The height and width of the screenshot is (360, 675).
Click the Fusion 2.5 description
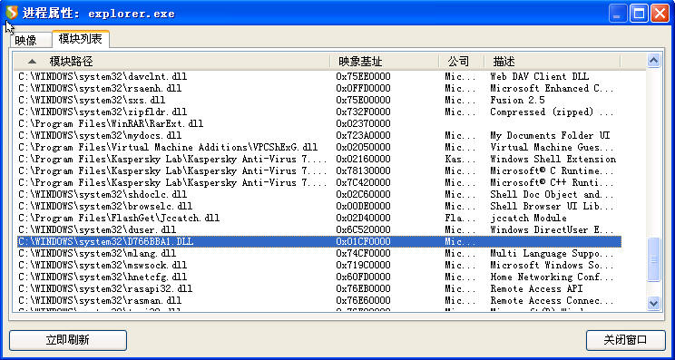coord(517,101)
